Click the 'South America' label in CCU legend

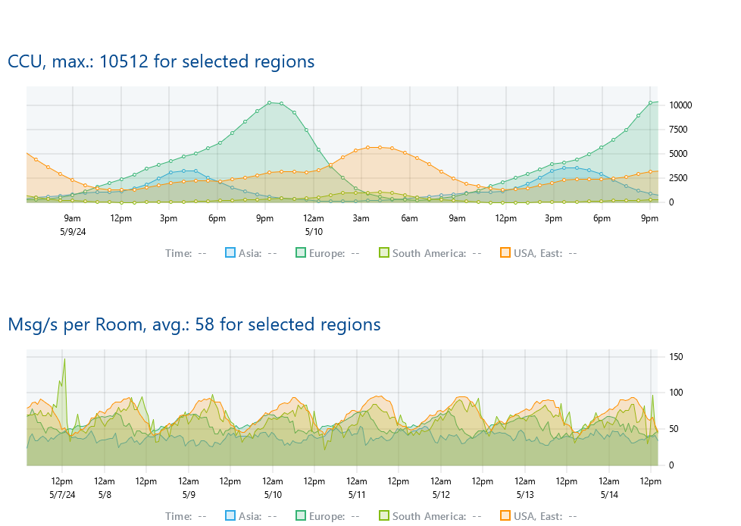[x=429, y=253]
